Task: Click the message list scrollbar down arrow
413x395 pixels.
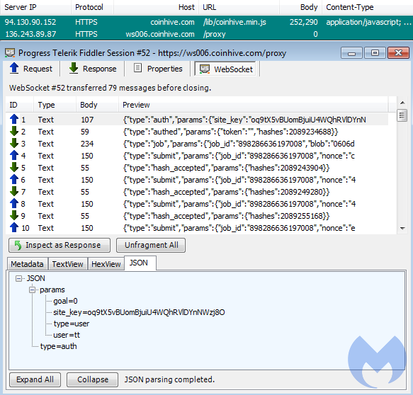Action: (402, 229)
